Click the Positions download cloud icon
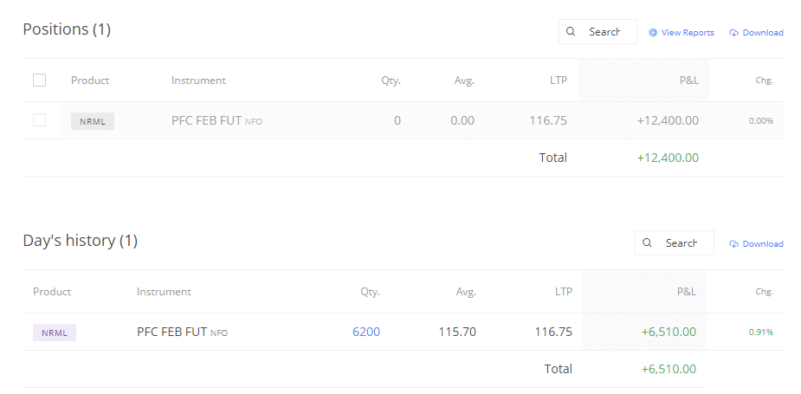The image size is (801, 394). tap(734, 33)
